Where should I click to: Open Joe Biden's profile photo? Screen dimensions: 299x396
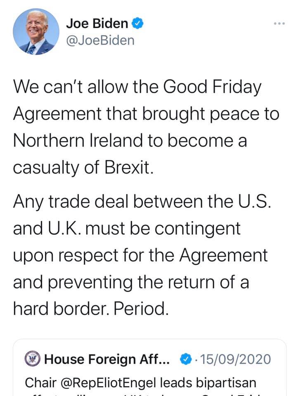click(36, 32)
